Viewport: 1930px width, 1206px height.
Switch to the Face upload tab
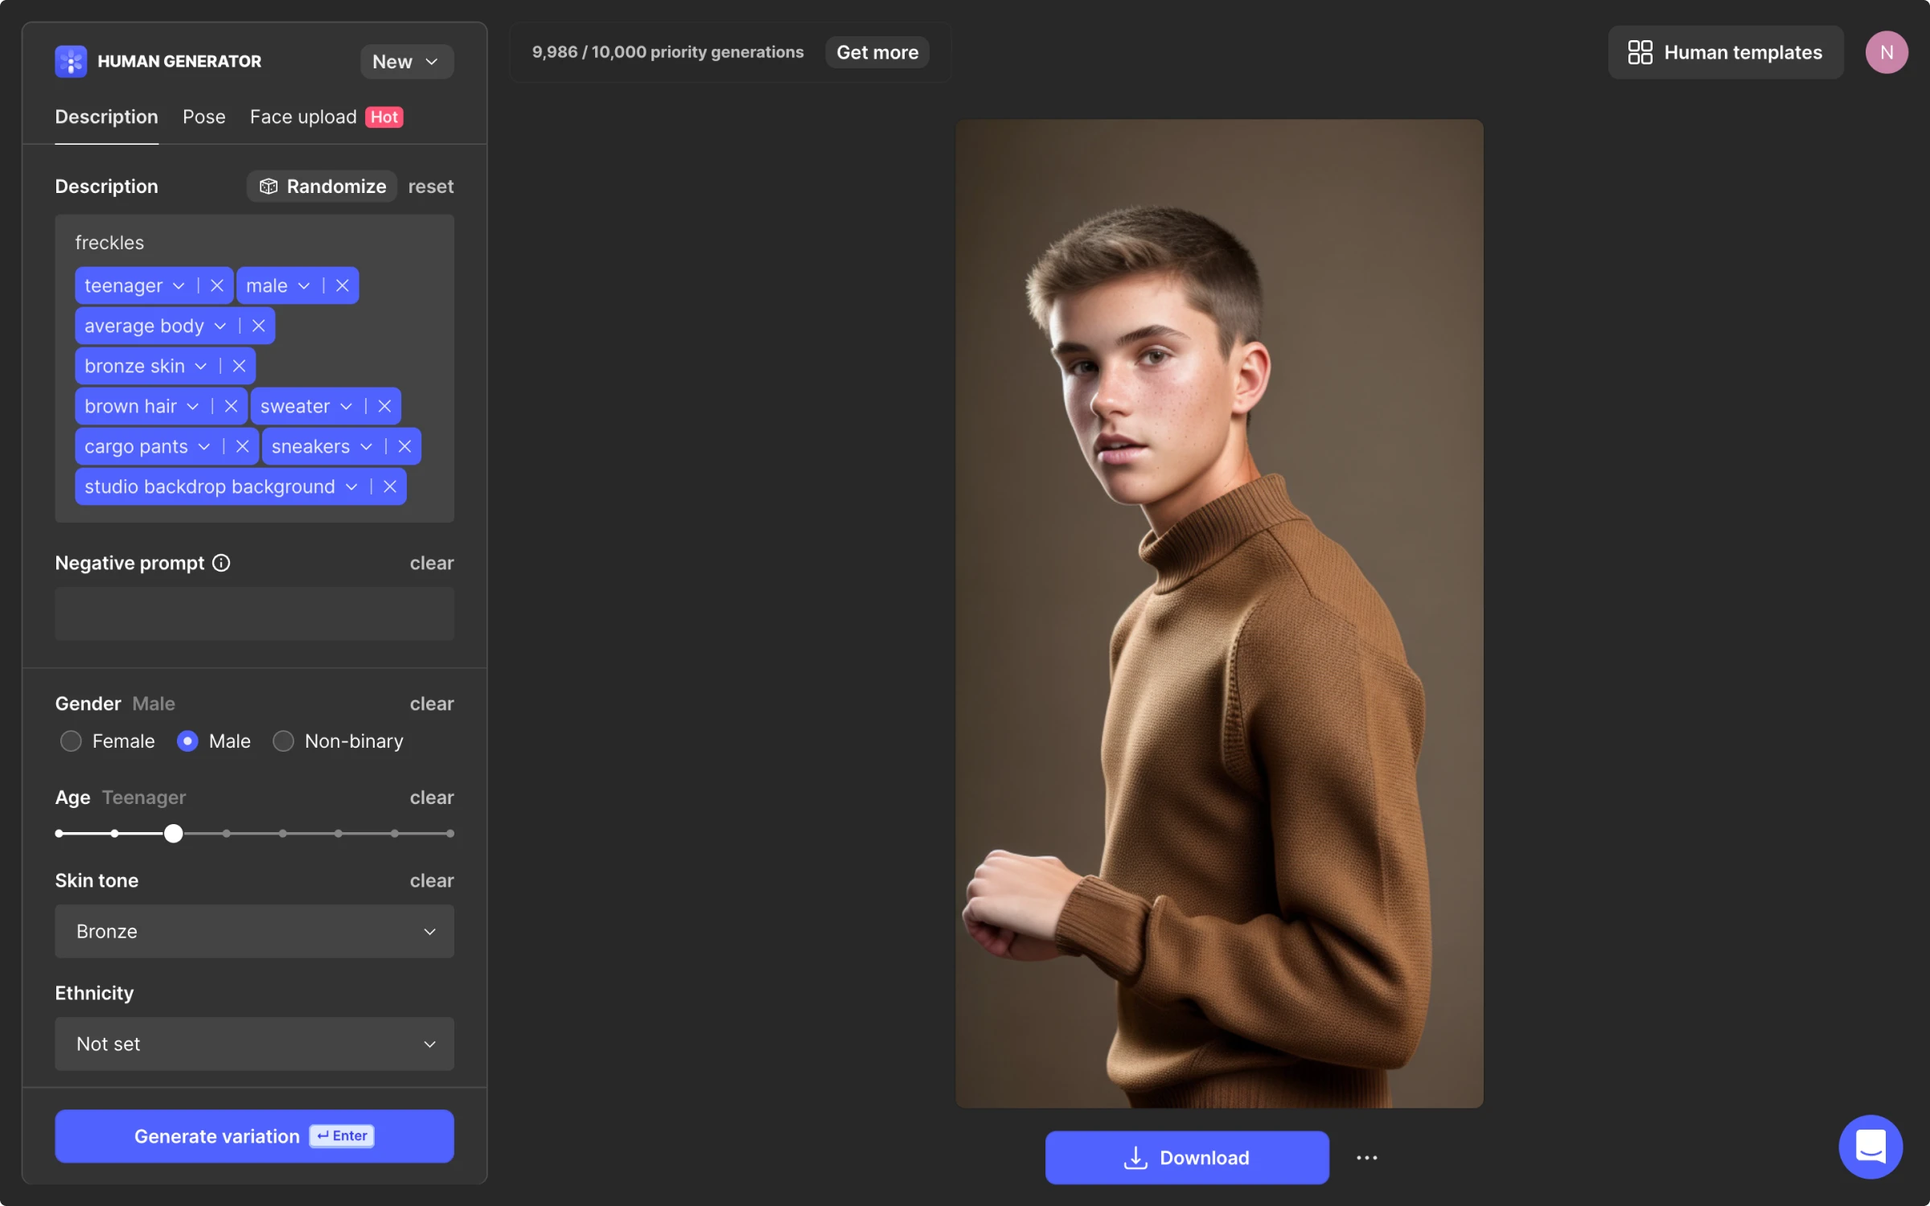point(302,115)
